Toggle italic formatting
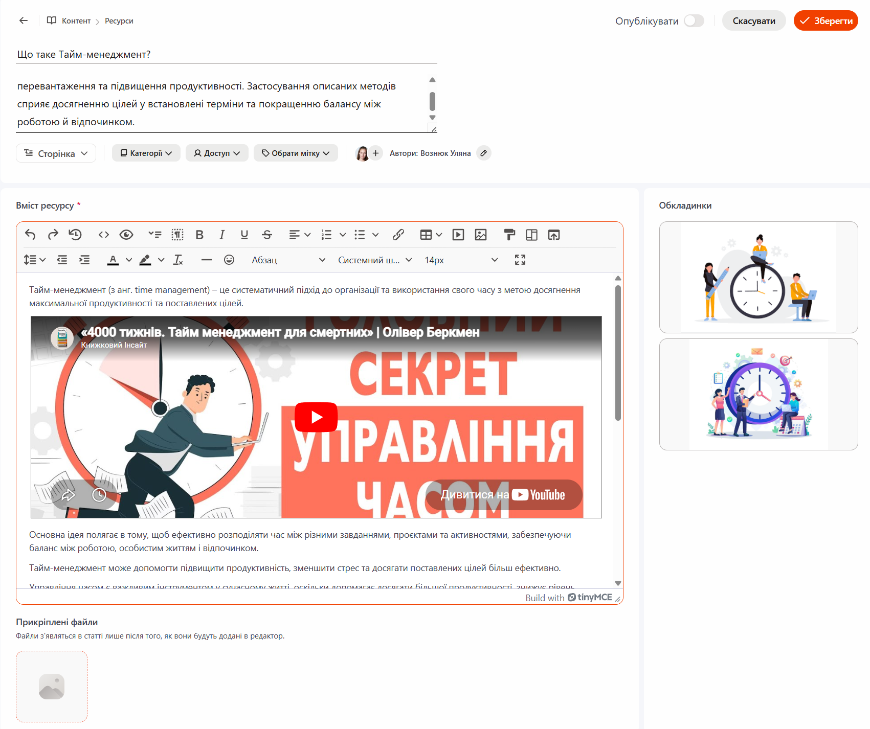The height and width of the screenshot is (729, 870). (222, 235)
